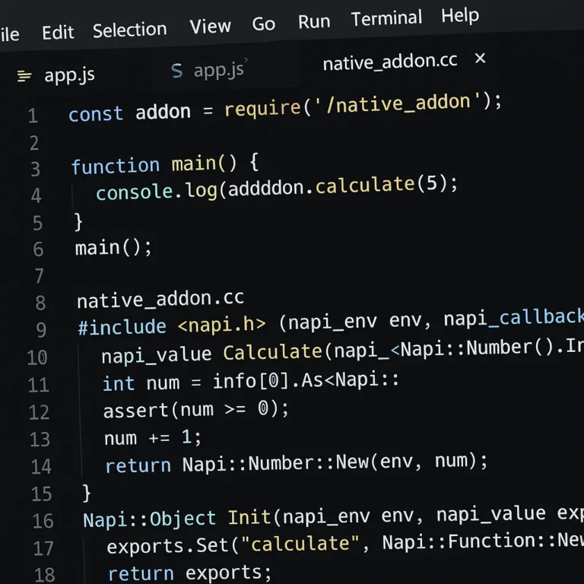The image size is (584, 584).
Task: Click the 'require' call on line 1
Action: coord(262,109)
